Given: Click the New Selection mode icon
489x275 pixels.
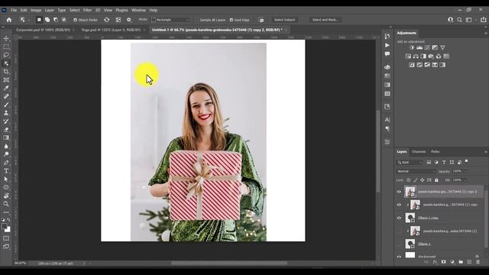Looking at the screenshot, I should click(x=39, y=20).
